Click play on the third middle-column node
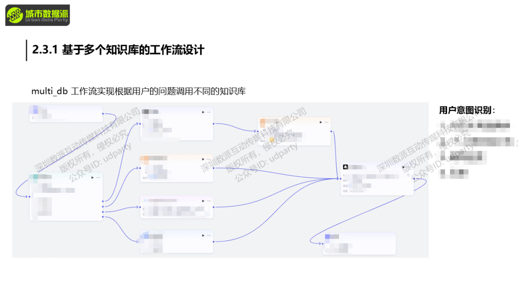 (x=203, y=200)
